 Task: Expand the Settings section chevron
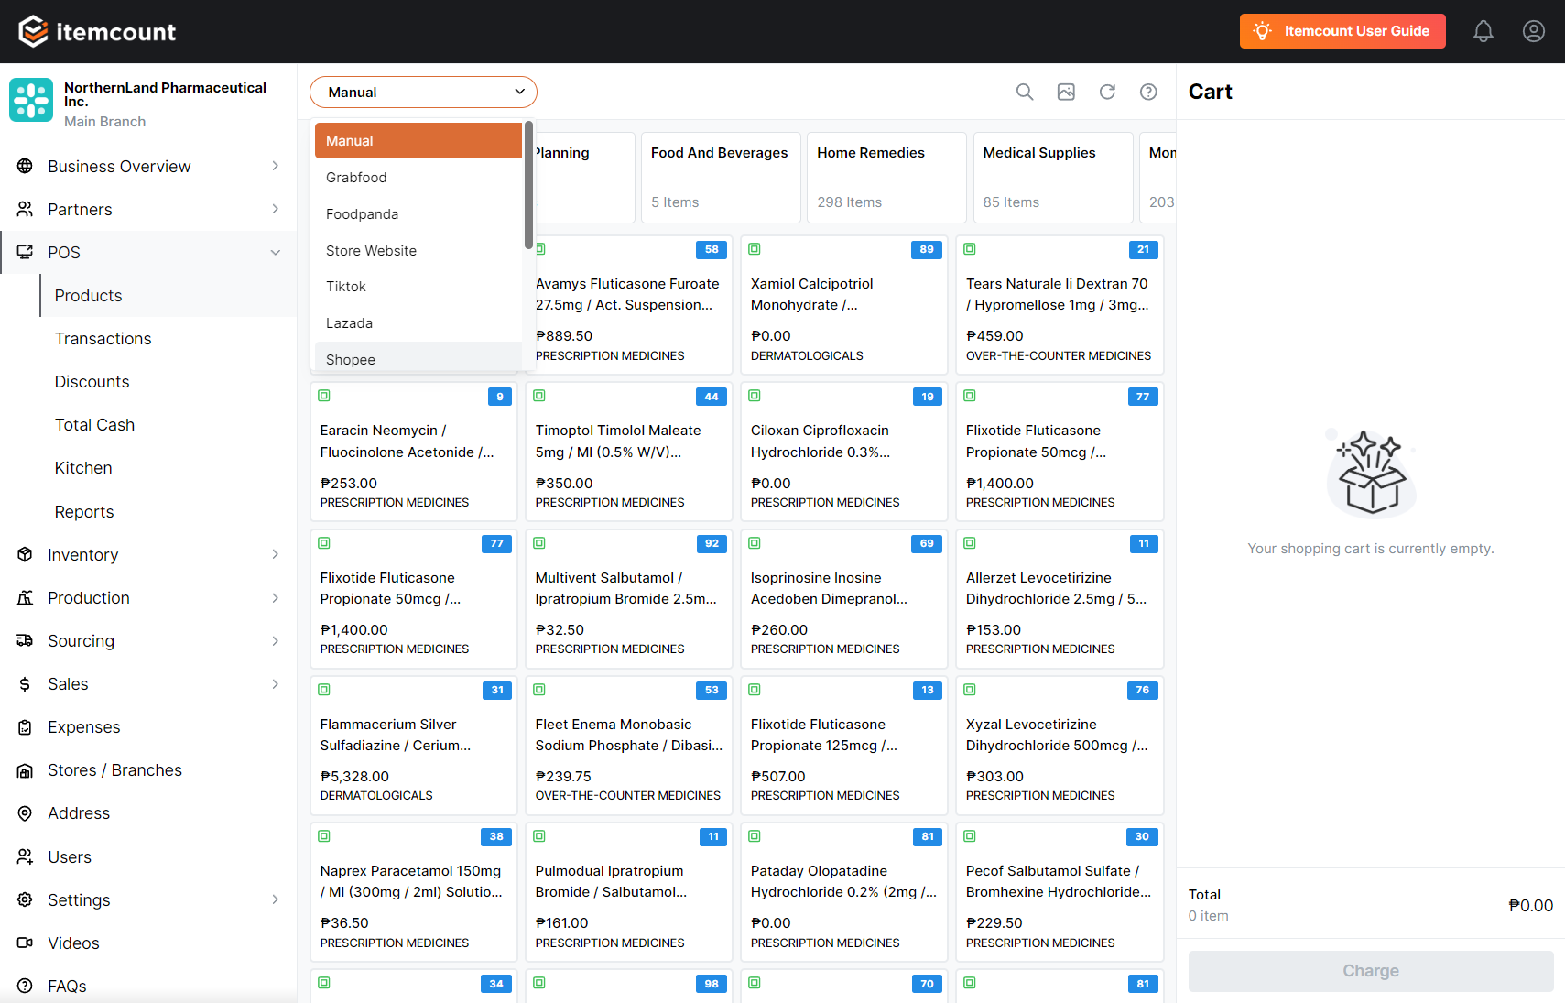(x=276, y=899)
